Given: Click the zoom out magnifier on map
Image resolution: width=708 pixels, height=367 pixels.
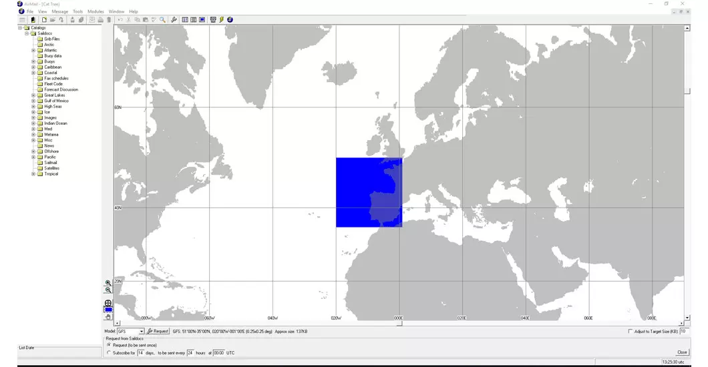Looking at the screenshot, I should click(x=108, y=290).
